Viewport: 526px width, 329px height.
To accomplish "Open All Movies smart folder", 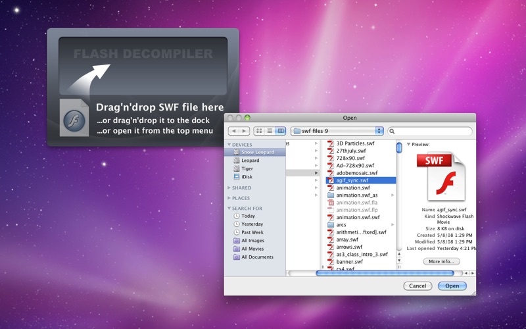I will (x=255, y=249).
